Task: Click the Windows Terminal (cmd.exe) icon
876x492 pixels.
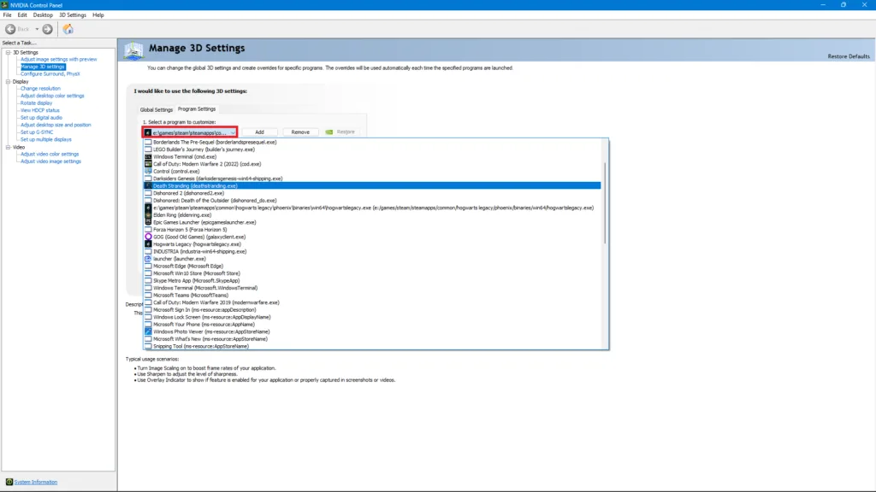Action: [148, 156]
